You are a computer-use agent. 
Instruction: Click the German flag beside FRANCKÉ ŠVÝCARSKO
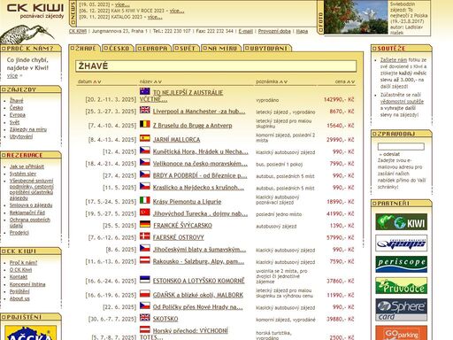(144, 224)
